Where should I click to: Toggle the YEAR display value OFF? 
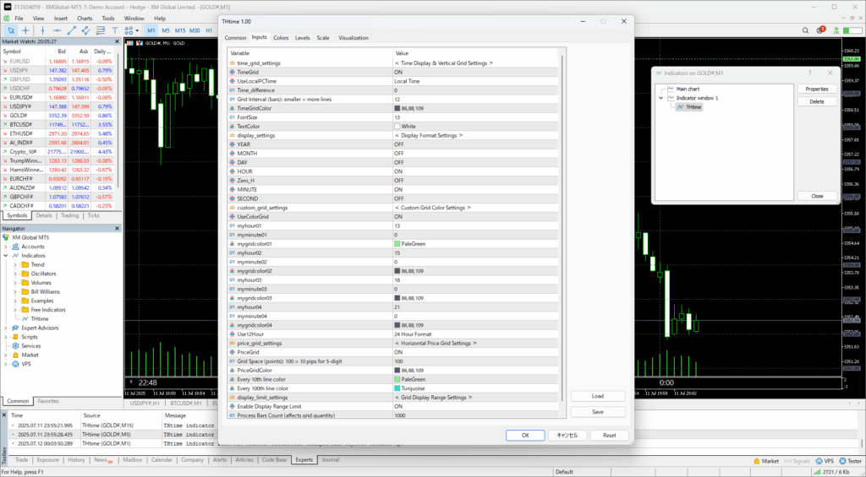475,144
